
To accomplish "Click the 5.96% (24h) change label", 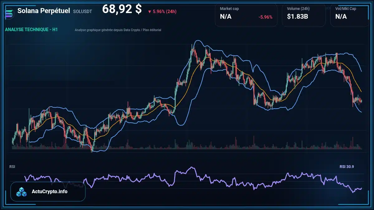I will click(165, 12).
